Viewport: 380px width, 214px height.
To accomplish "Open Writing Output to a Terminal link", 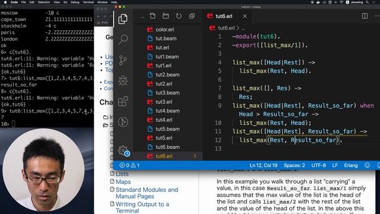I will click(142, 207).
